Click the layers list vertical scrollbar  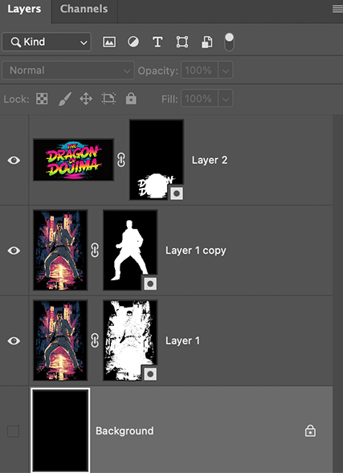(x=338, y=294)
